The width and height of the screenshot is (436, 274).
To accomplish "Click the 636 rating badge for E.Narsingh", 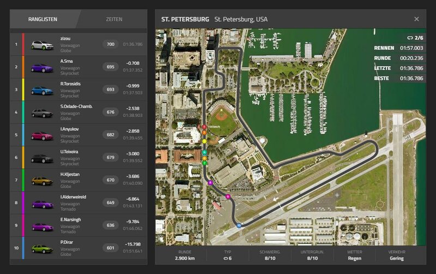I will (x=111, y=225).
